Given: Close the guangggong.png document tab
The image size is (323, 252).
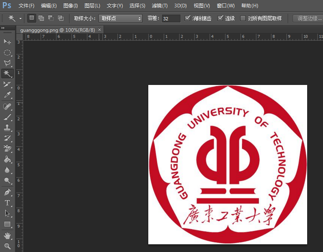Looking at the screenshot, I should coord(100,30).
